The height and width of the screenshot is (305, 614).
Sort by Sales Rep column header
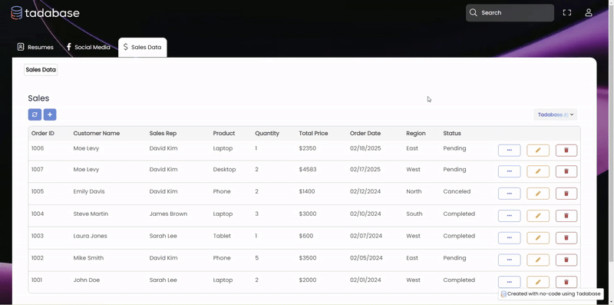click(x=163, y=133)
